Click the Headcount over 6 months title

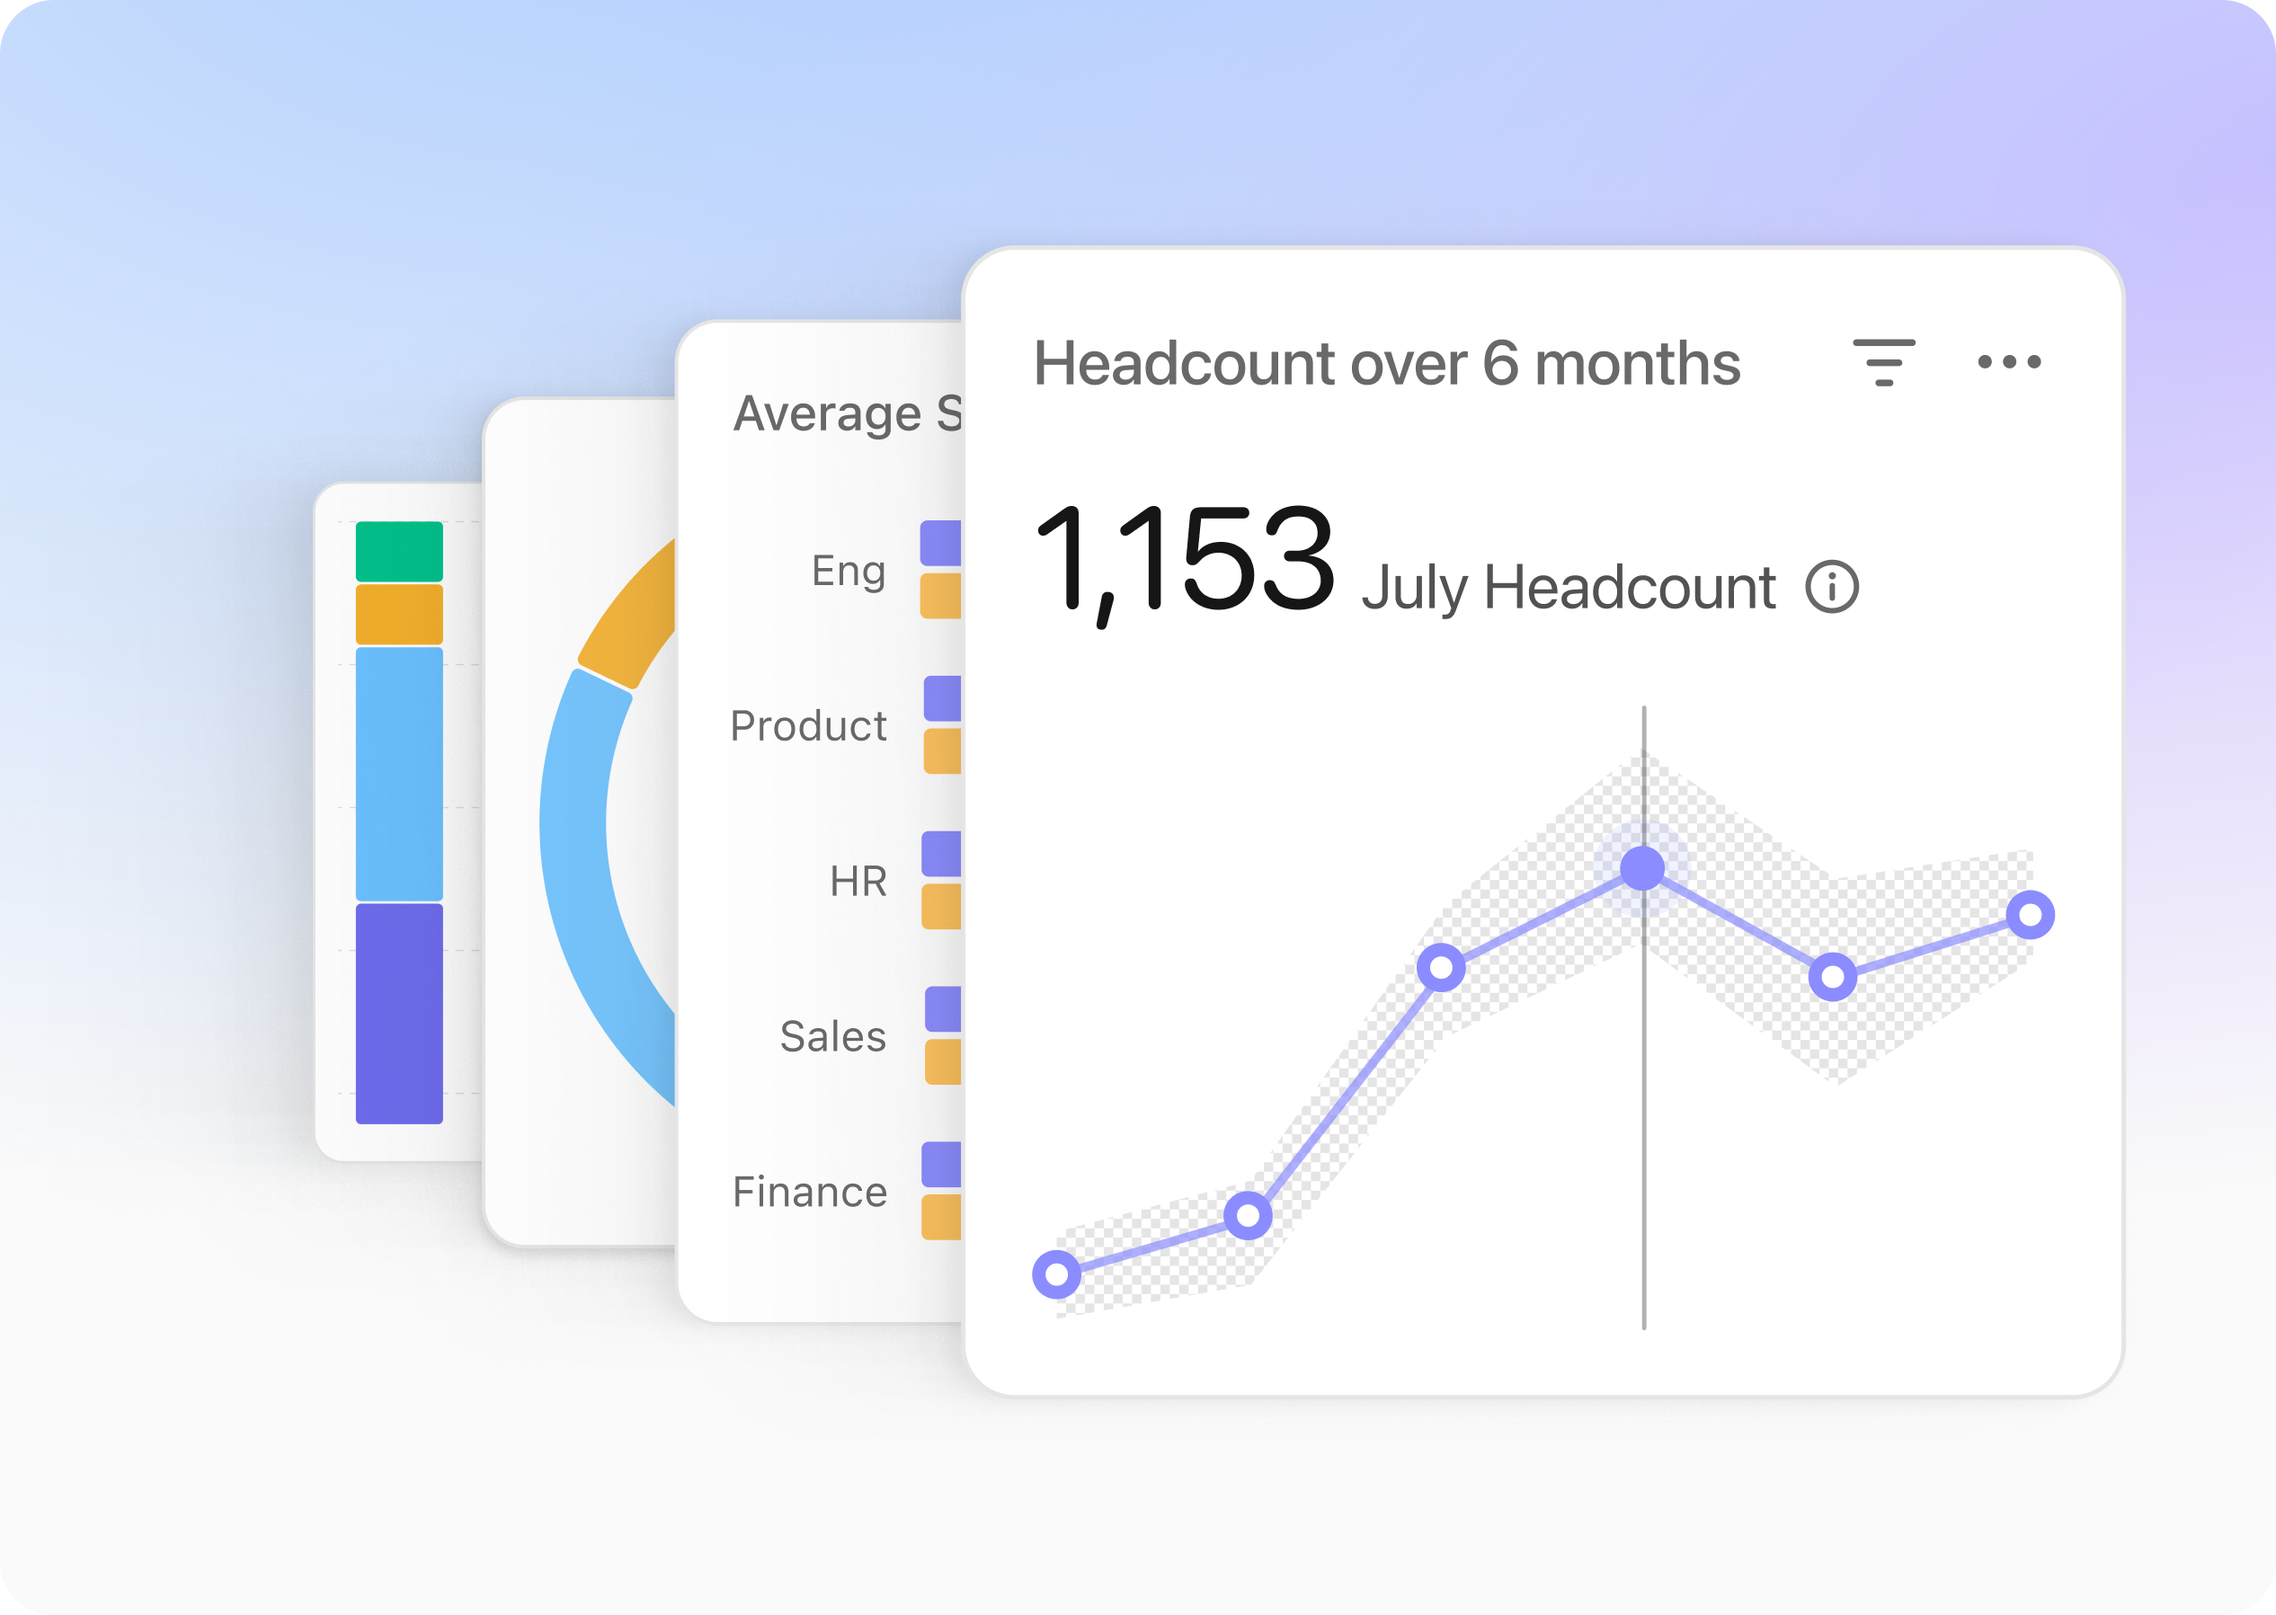pyautogui.click(x=1387, y=363)
